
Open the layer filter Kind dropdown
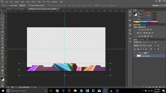pyautogui.click(x=137, y=42)
